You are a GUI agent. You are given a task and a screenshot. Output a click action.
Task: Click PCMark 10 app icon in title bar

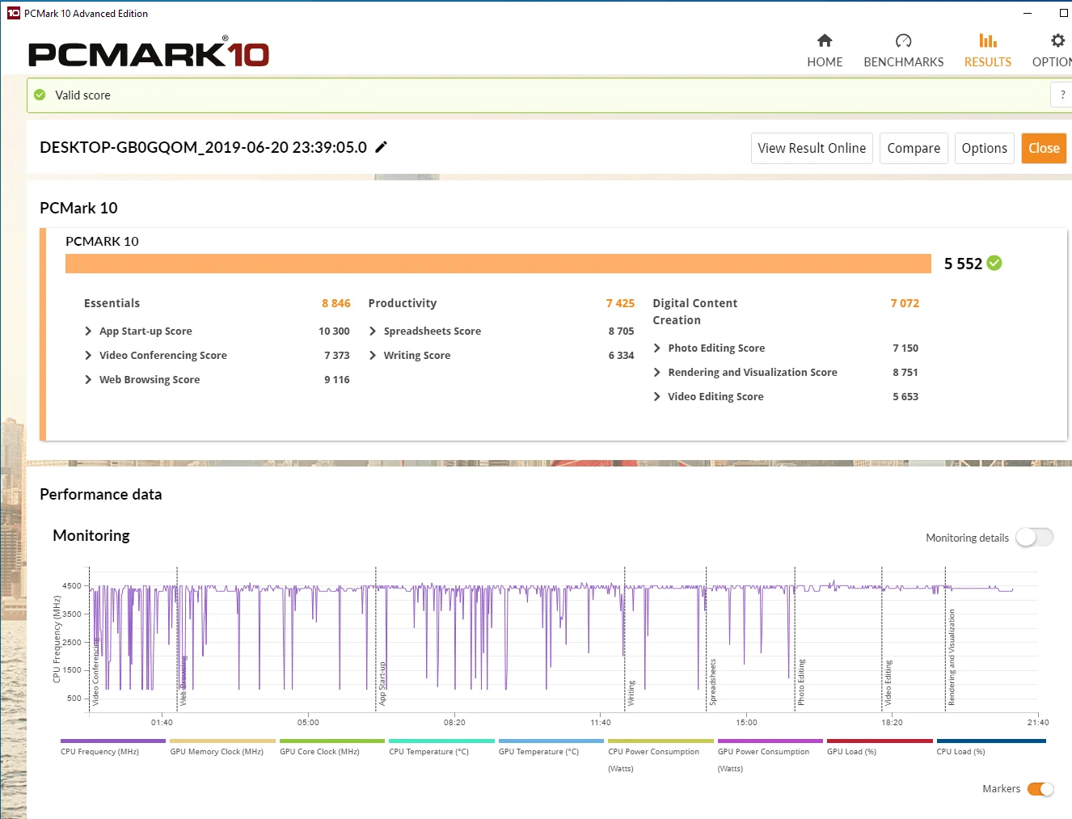tap(13, 13)
